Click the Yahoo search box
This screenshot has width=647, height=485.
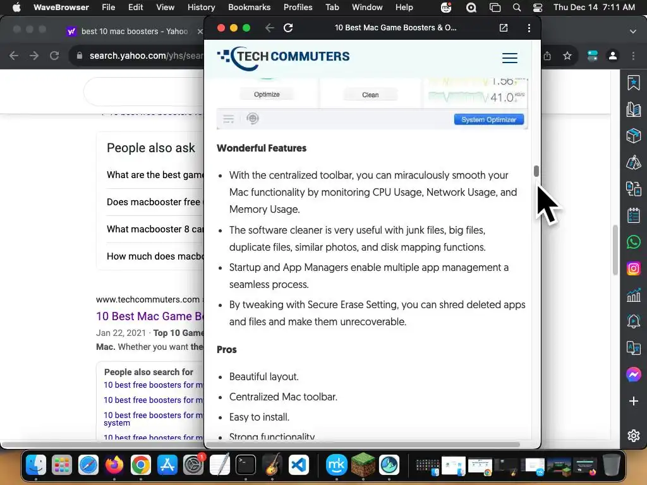(145, 92)
